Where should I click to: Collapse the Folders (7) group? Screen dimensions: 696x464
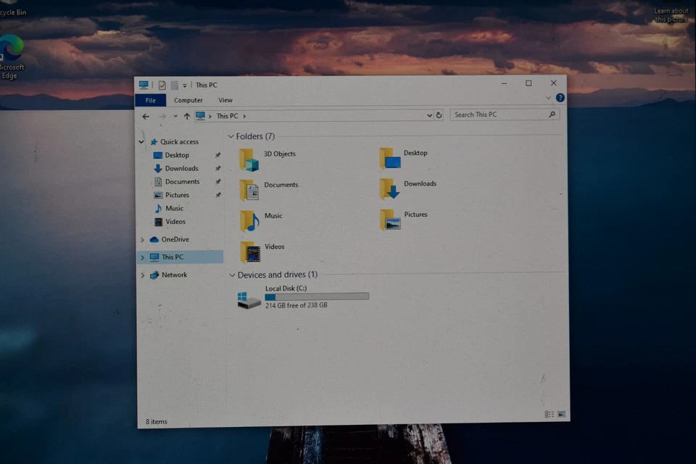[x=231, y=136]
